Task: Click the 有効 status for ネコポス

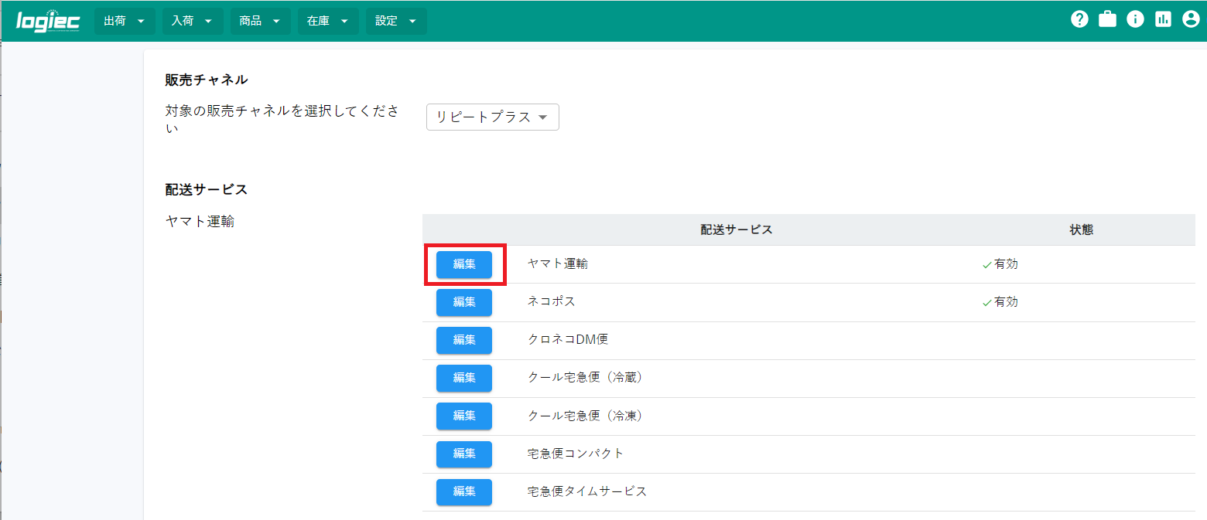Action: point(1000,302)
